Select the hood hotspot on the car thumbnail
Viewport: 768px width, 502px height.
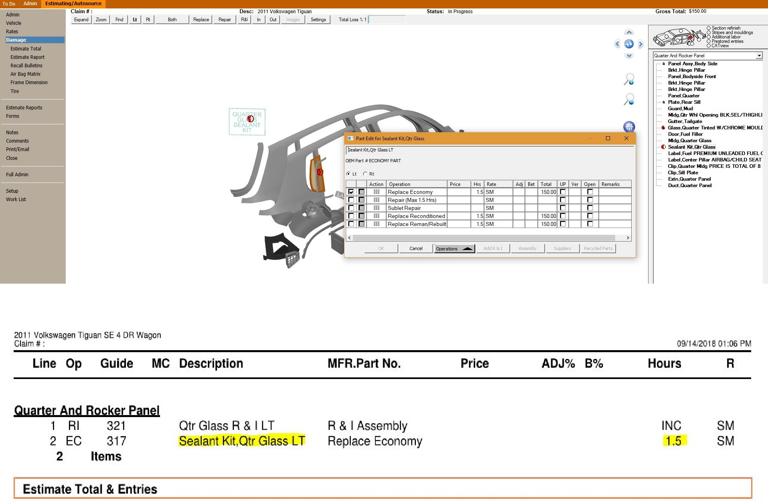tap(667, 36)
